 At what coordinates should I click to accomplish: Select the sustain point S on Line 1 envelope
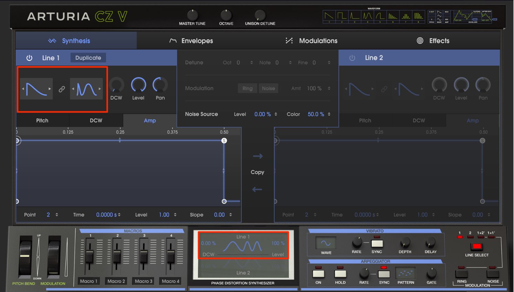pyautogui.click(x=224, y=140)
